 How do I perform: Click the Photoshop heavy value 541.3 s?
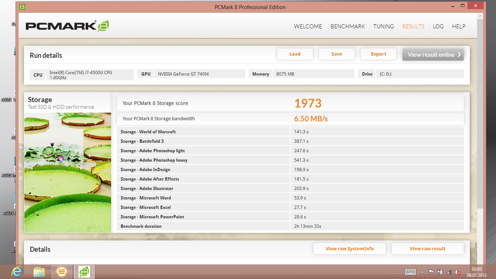pyautogui.click(x=301, y=160)
